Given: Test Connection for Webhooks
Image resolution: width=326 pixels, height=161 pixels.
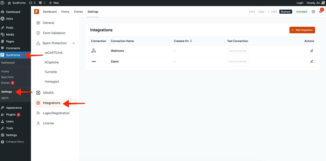Looking at the screenshot, I should (x=237, y=51).
